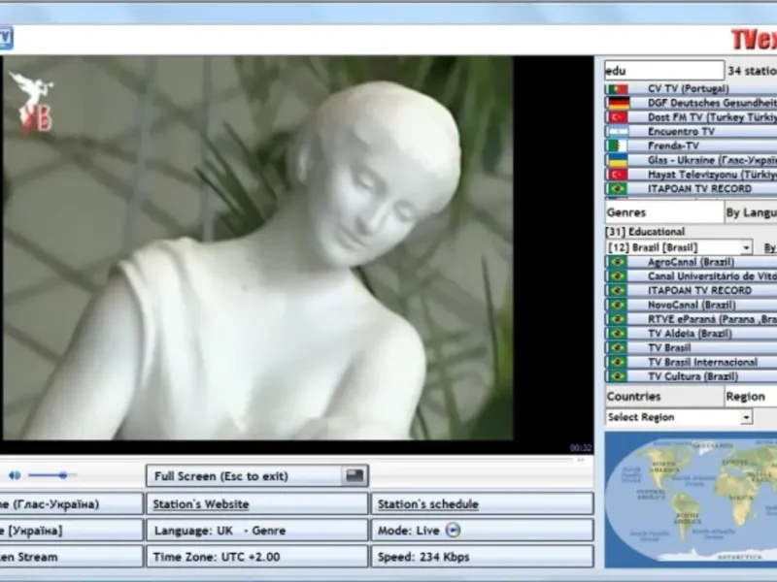The height and width of the screenshot is (582, 777).
Task: Select TV Cultura (Brazil) station
Action: tap(693, 376)
